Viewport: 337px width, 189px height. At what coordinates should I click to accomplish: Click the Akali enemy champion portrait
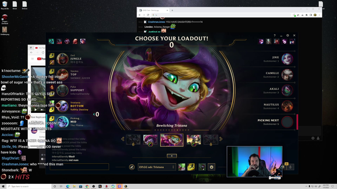(x=288, y=90)
